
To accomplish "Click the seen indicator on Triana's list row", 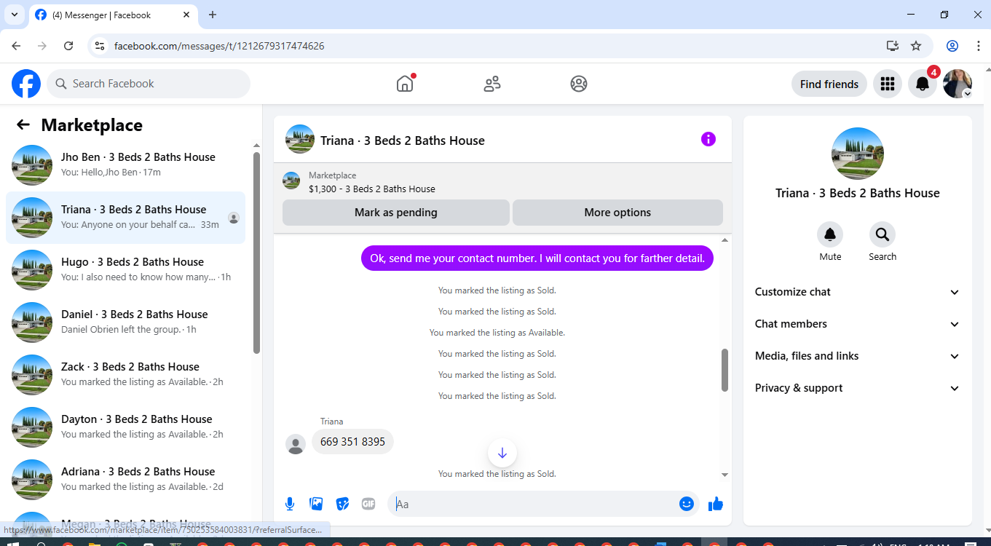I will click(x=234, y=218).
